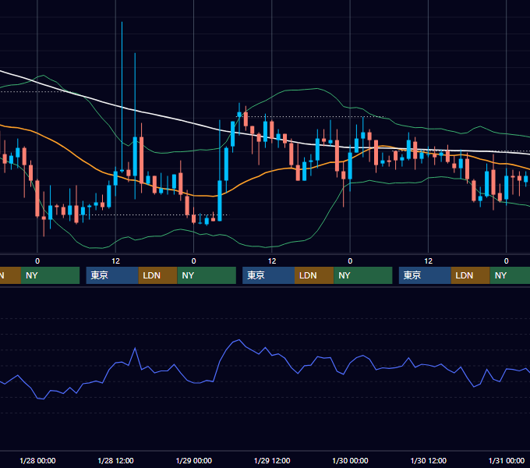
Task: Click the 1/28 00:00 time axis label
Action: click(37, 460)
